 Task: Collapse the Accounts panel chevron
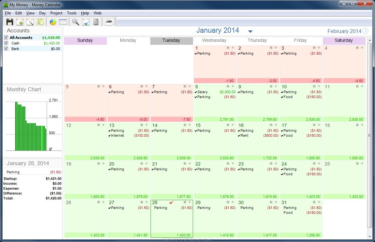5,30
